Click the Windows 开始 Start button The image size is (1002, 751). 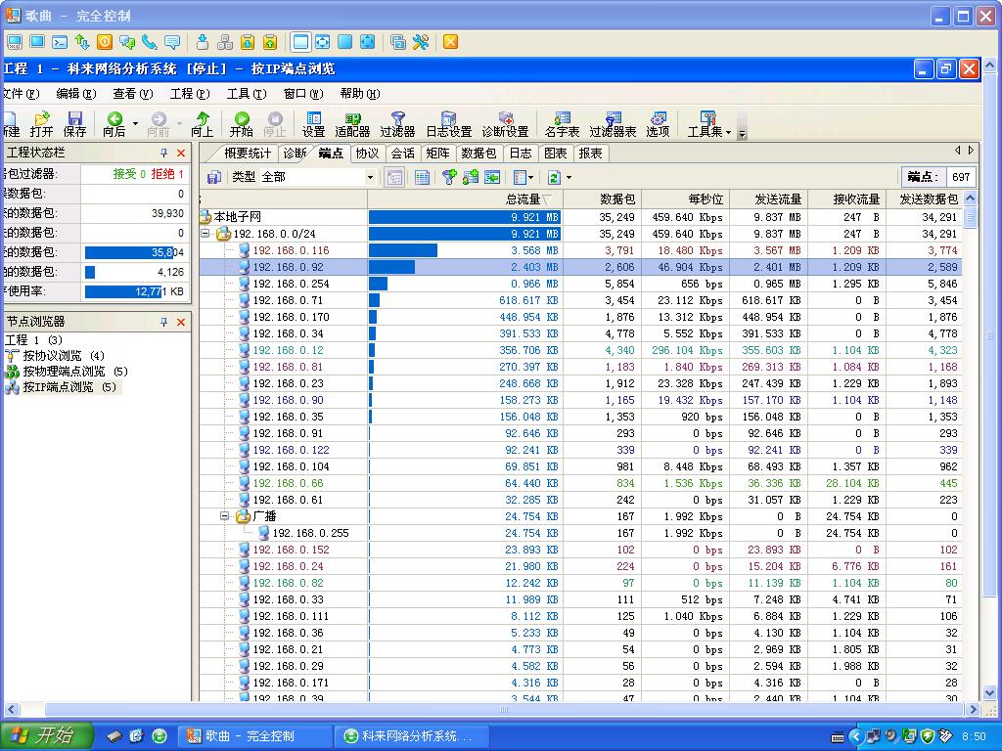pyautogui.click(x=46, y=735)
